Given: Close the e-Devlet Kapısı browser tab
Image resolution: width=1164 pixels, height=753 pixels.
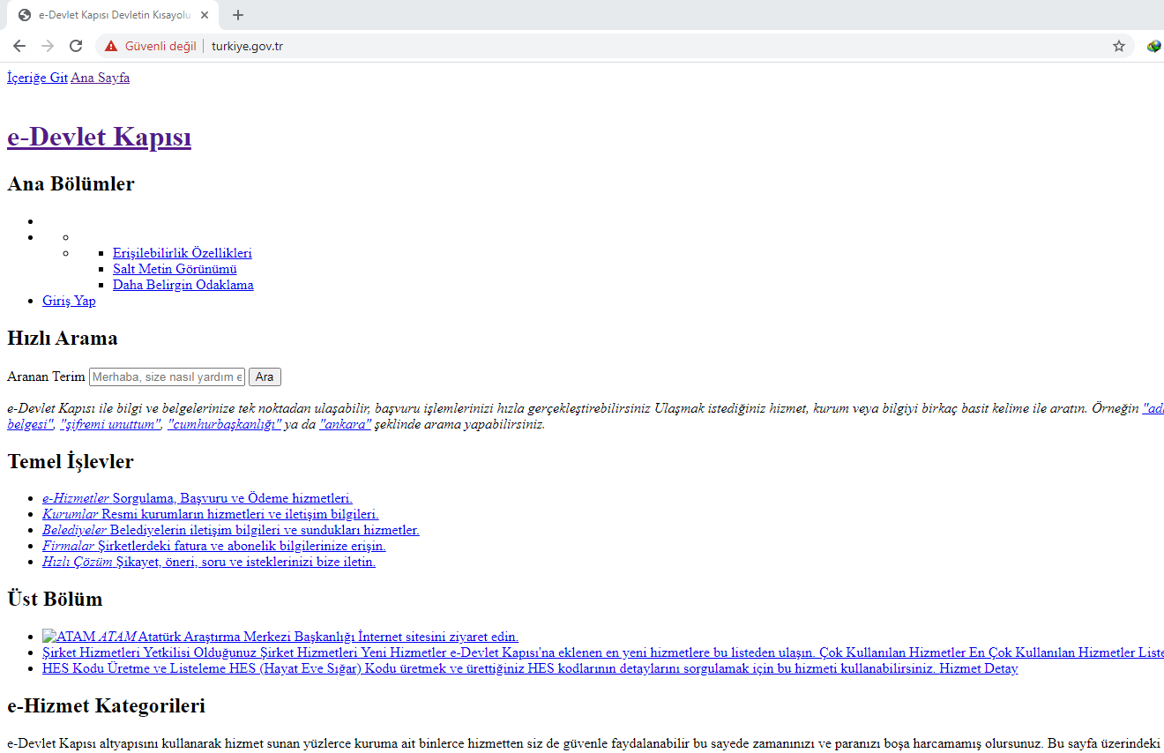Looking at the screenshot, I should click(x=205, y=15).
